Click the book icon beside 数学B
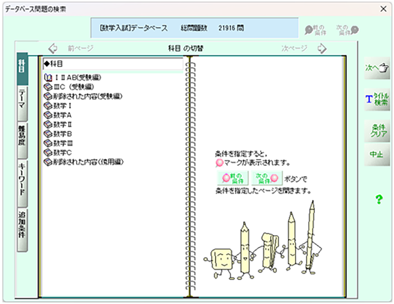The image size is (394, 304). 48,134
